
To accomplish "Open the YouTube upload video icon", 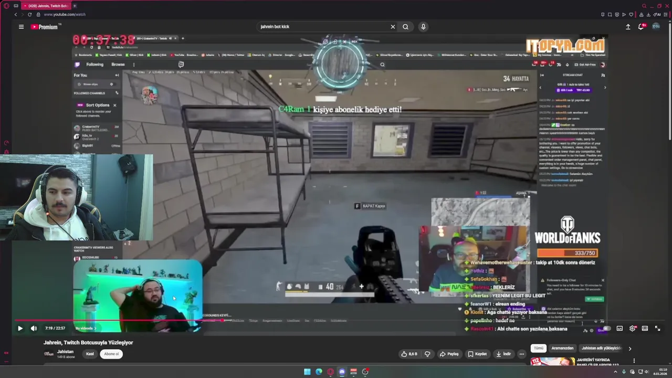I will point(628,27).
